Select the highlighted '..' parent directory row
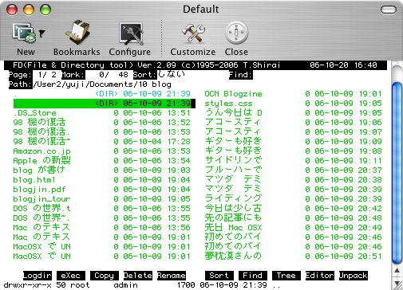The image size is (403, 290). pos(105,104)
